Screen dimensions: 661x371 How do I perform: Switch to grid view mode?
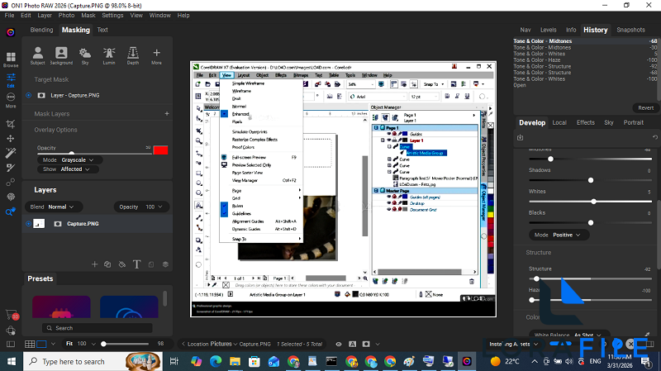point(30,344)
